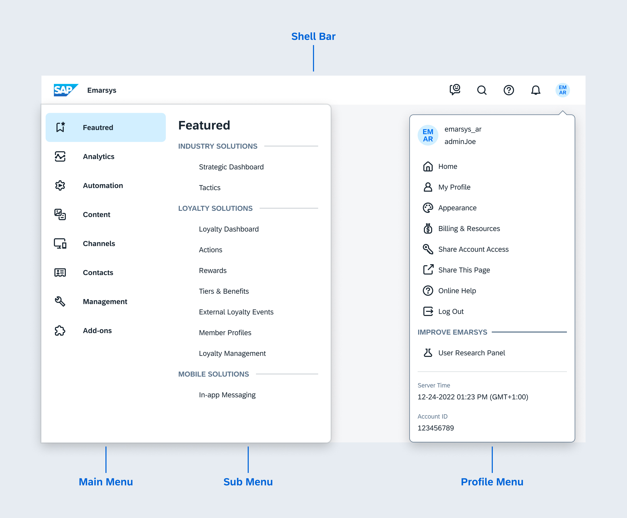Screen dimensions: 627x518
Task: Open search from the shell bar
Action: click(x=482, y=90)
